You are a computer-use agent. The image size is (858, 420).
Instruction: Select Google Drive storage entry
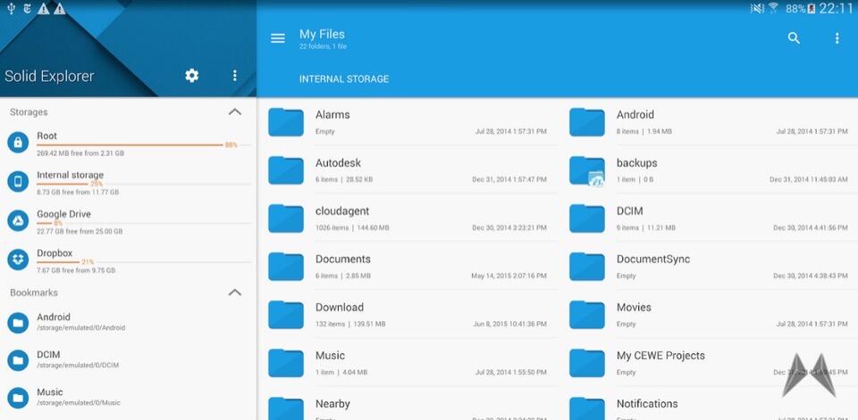pos(128,222)
